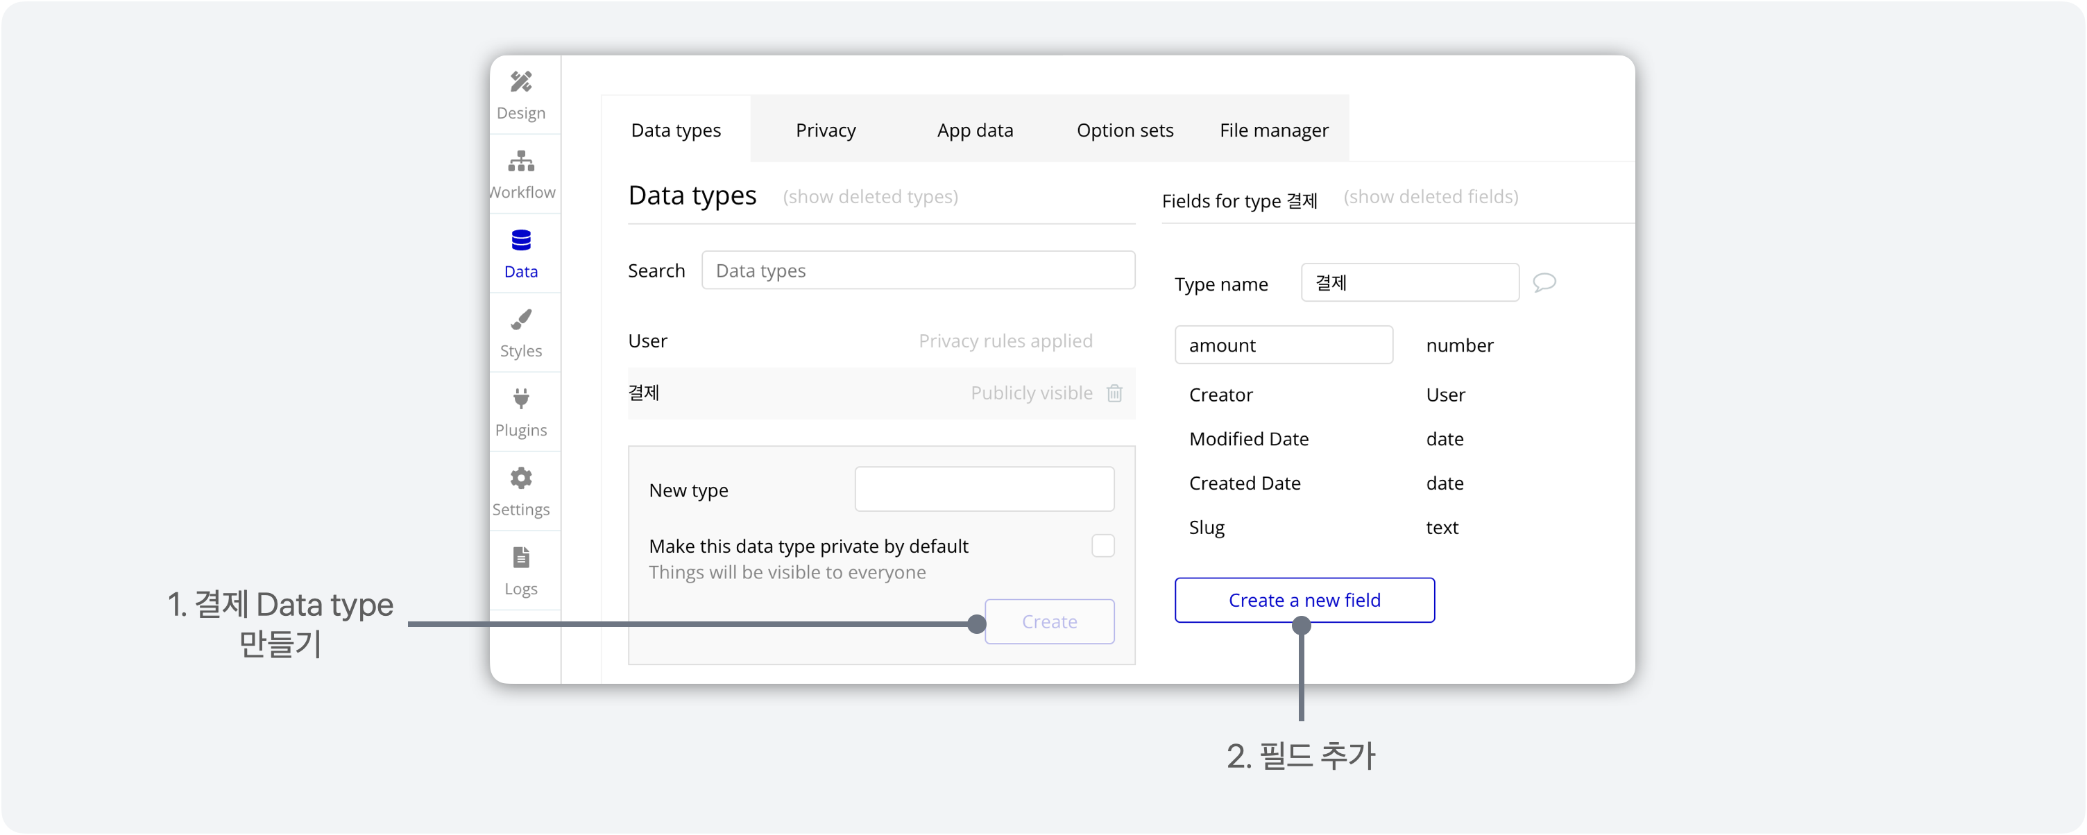Open the Styles brush icon
Image resolution: width=2087 pixels, height=835 pixels.
pyautogui.click(x=521, y=319)
